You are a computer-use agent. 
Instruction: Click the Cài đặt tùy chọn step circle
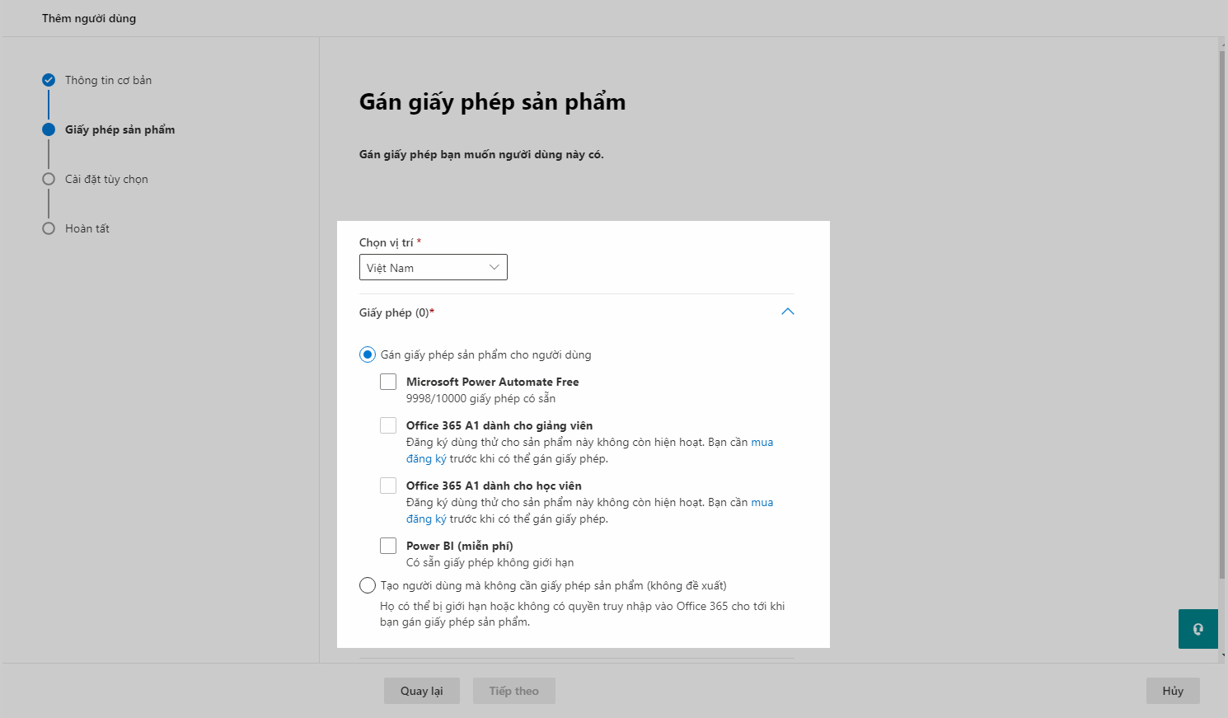coord(49,179)
